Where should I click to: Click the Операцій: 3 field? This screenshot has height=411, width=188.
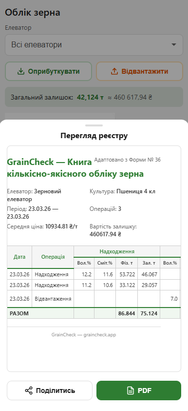click(x=105, y=209)
